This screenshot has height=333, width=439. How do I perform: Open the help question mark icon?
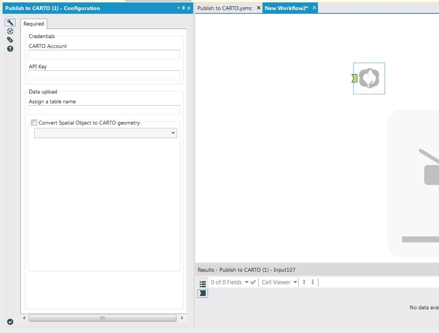[10, 49]
